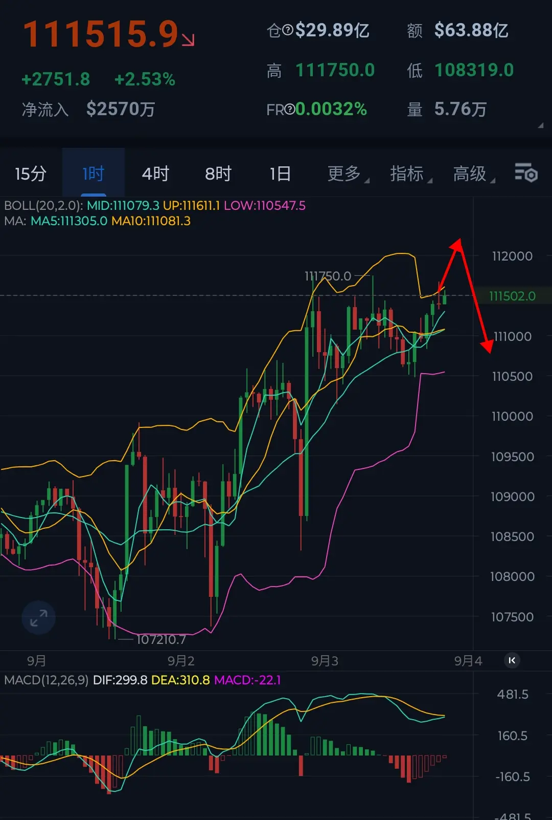Tap the 108000 price axis label
This screenshot has height=820, width=552.
tap(512, 576)
